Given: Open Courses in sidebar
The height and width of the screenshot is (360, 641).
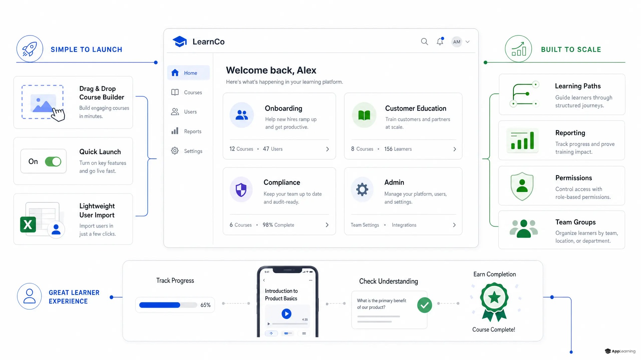Looking at the screenshot, I should pyautogui.click(x=187, y=92).
